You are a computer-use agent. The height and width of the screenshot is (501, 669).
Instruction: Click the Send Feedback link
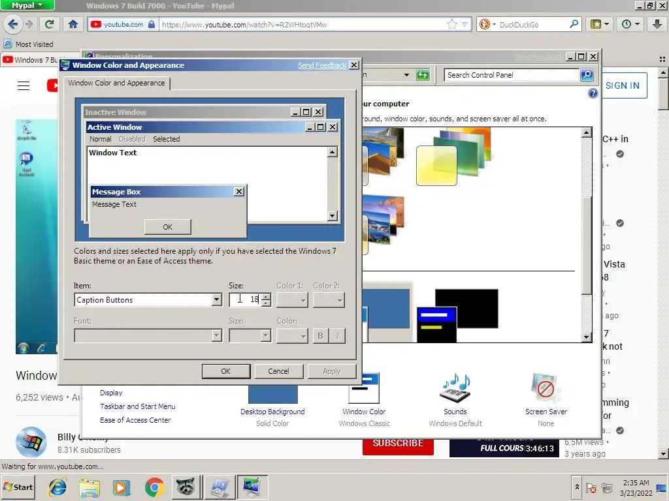pyautogui.click(x=321, y=65)
